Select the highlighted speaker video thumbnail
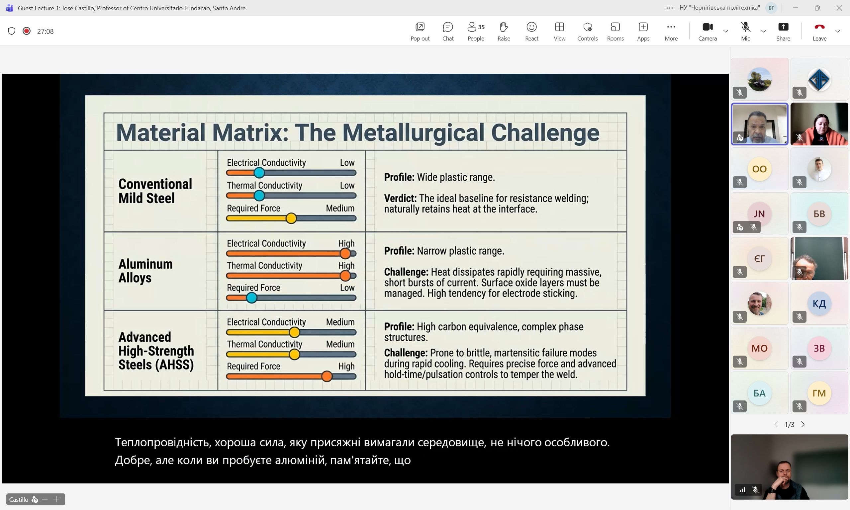The height and width of the screenshot is (510, 850). [x=759, y=124]
